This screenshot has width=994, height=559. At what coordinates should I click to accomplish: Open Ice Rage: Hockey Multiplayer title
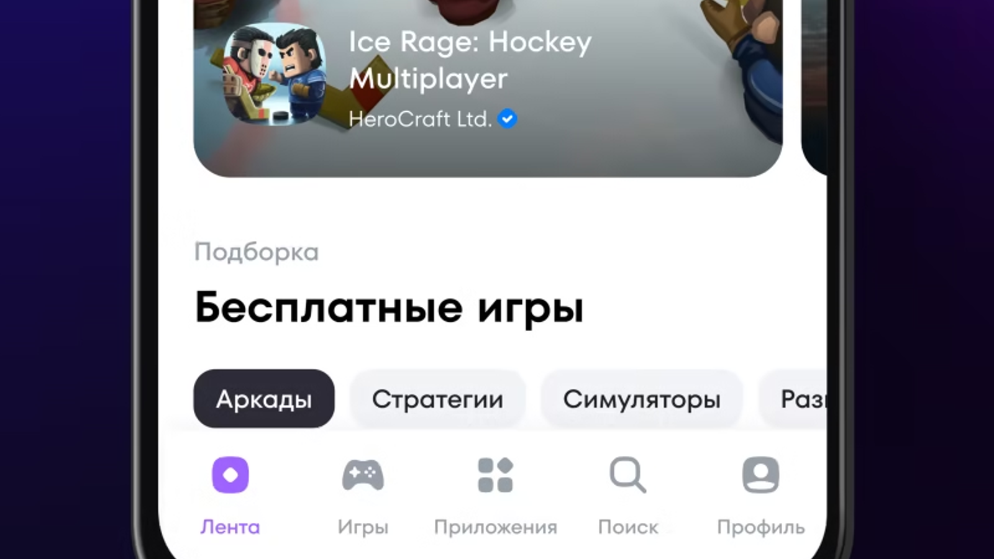pyautogui.click(x=470, y=60)
